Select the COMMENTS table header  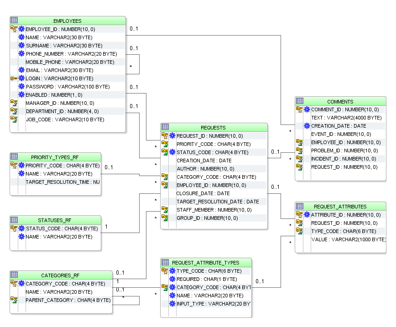(340, 101)
